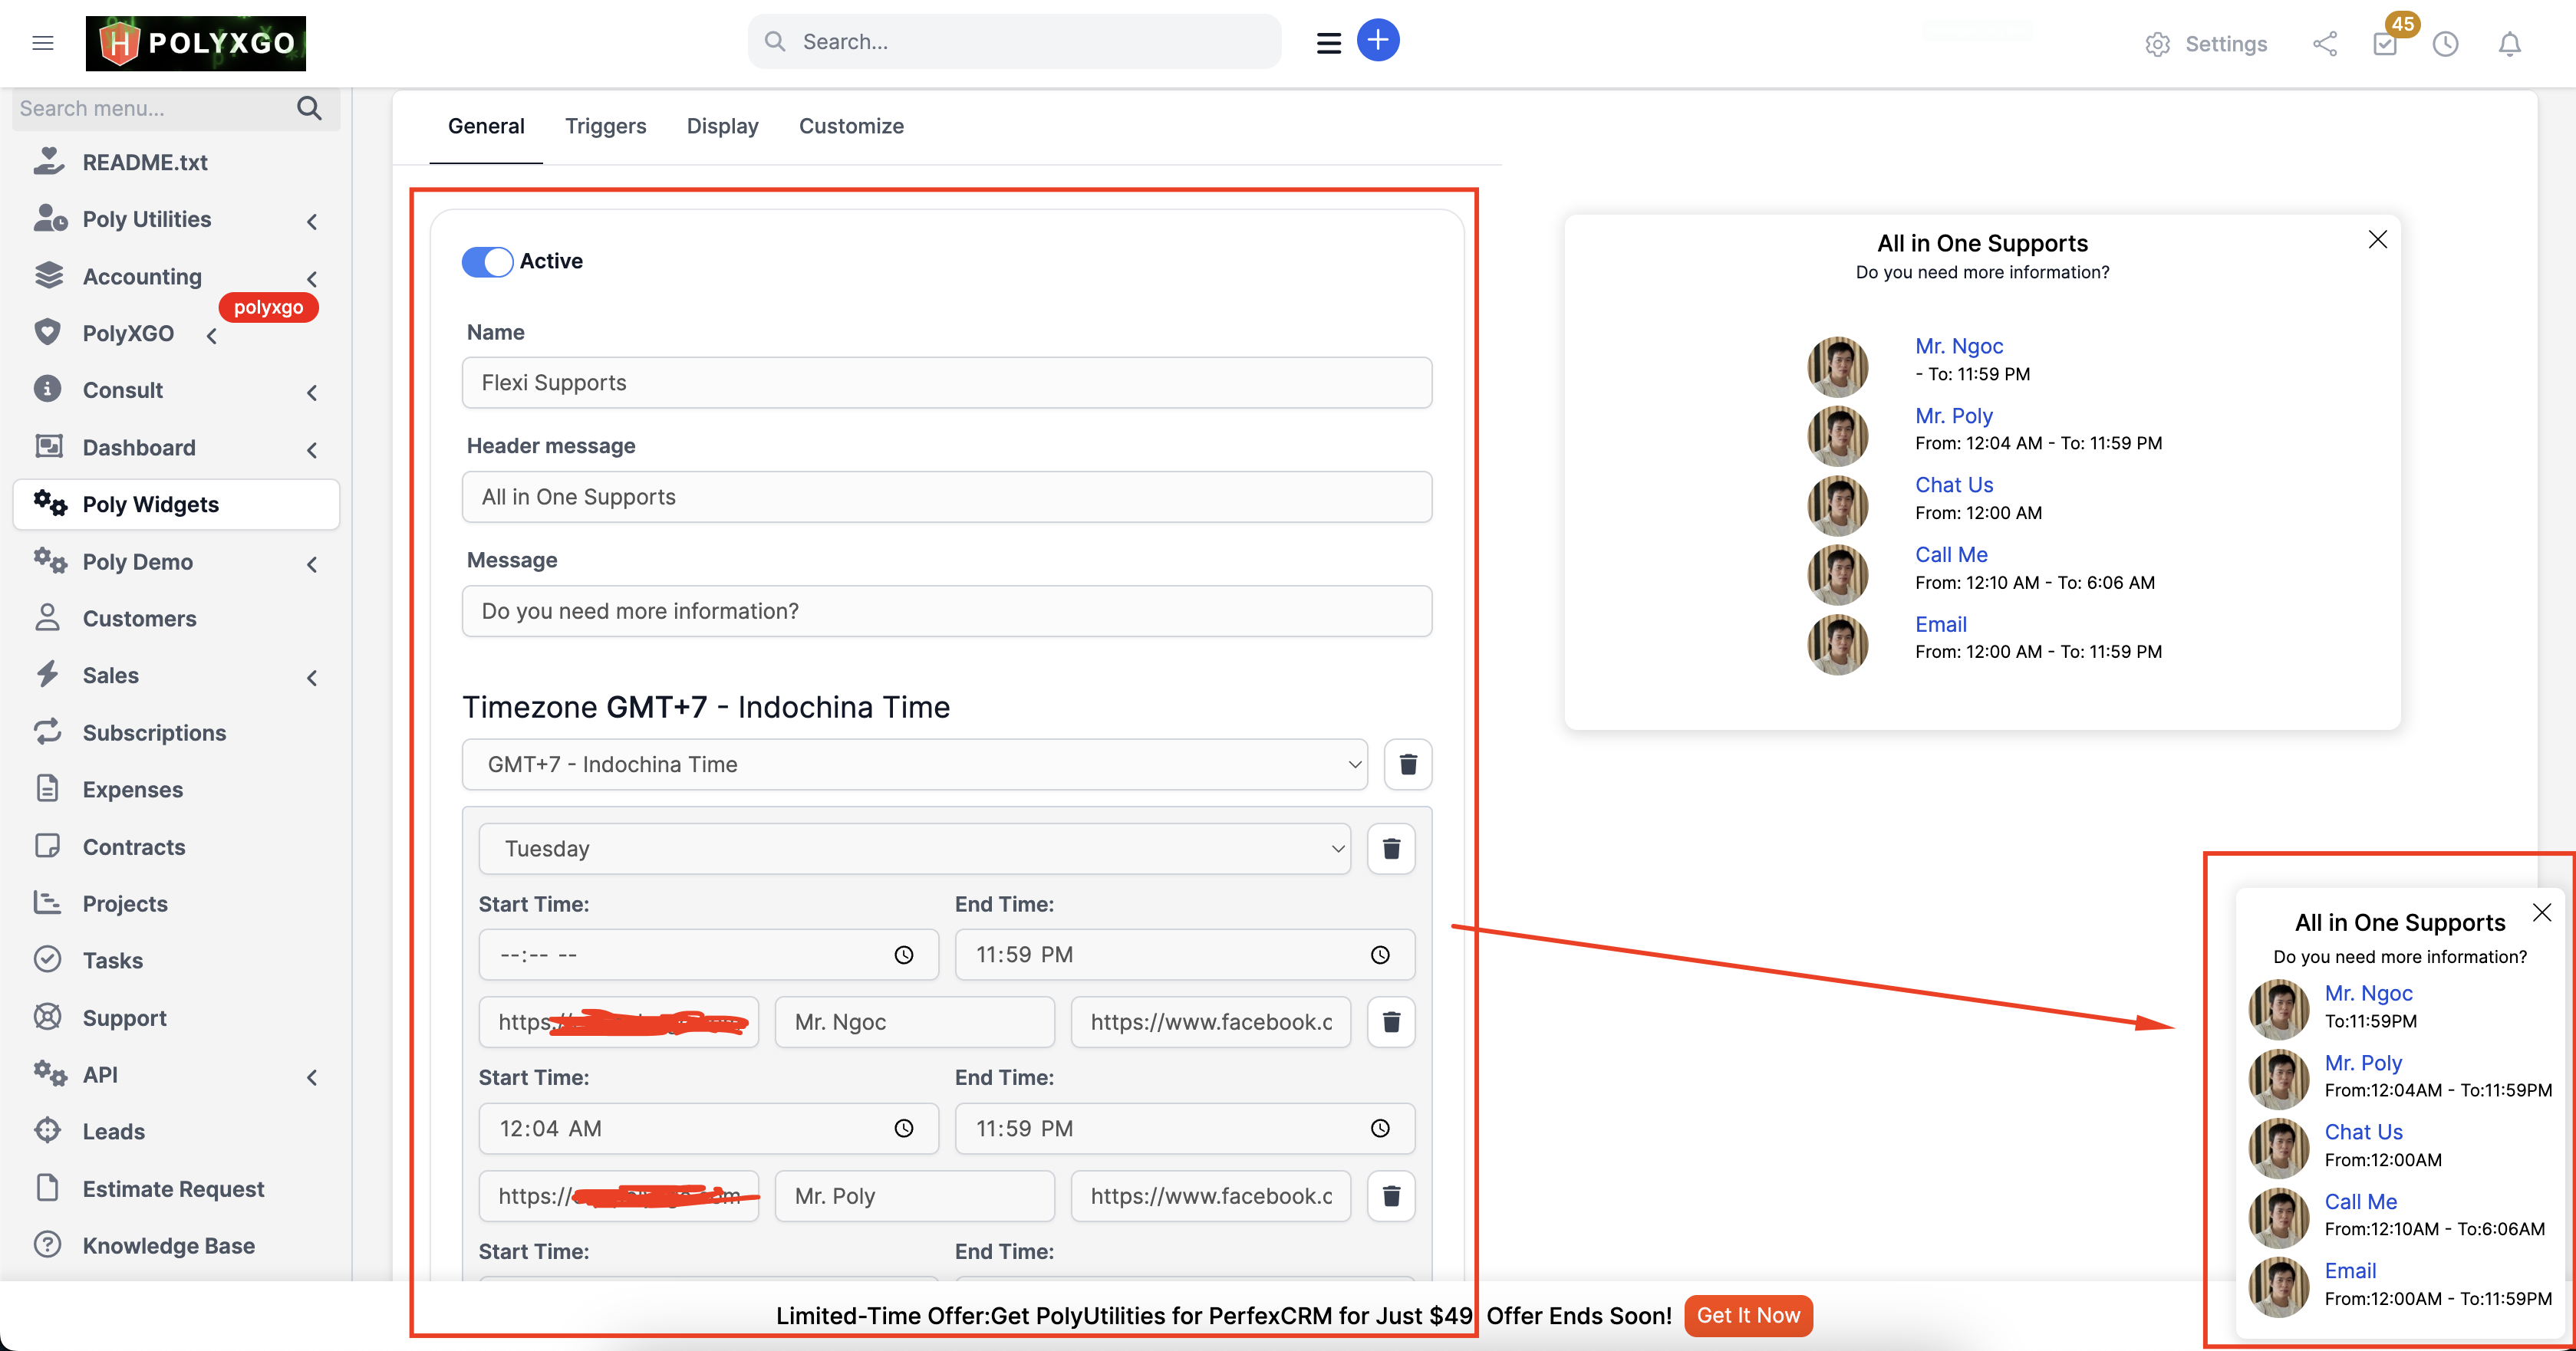Delete the Tuesday schedule with trash icon
2576x1351 pixels.
[1390, 848]
